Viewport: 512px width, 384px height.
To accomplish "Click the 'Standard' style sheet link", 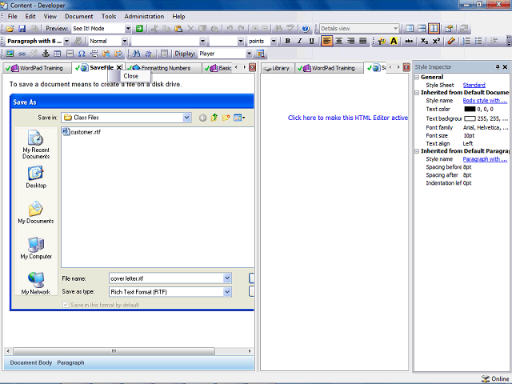I will tap(474, 85).
